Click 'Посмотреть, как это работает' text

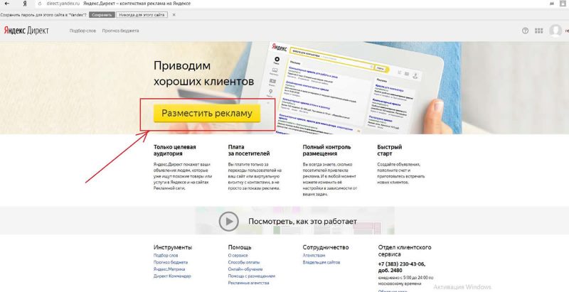pos(303,222)
